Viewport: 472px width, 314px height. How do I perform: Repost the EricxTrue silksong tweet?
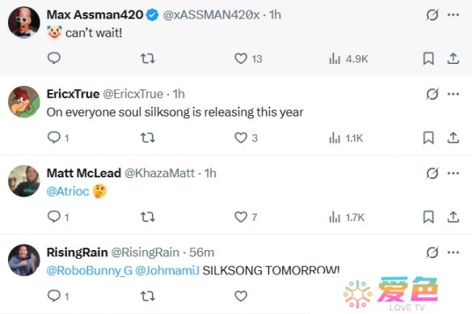pos(148,138)
